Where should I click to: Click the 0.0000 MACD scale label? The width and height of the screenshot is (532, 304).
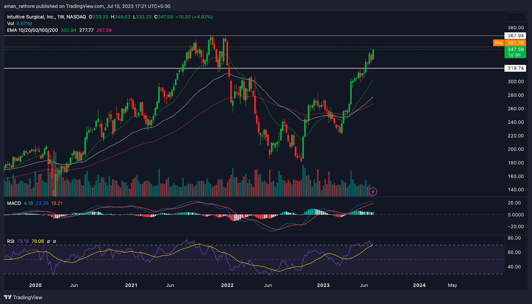pyautogui.click(x=516, y=215)
